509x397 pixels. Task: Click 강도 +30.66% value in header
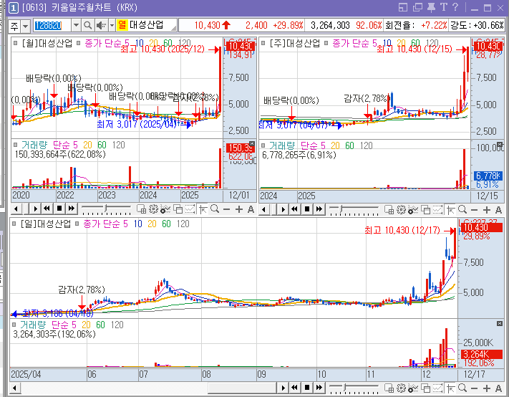[x=488, y=25]
